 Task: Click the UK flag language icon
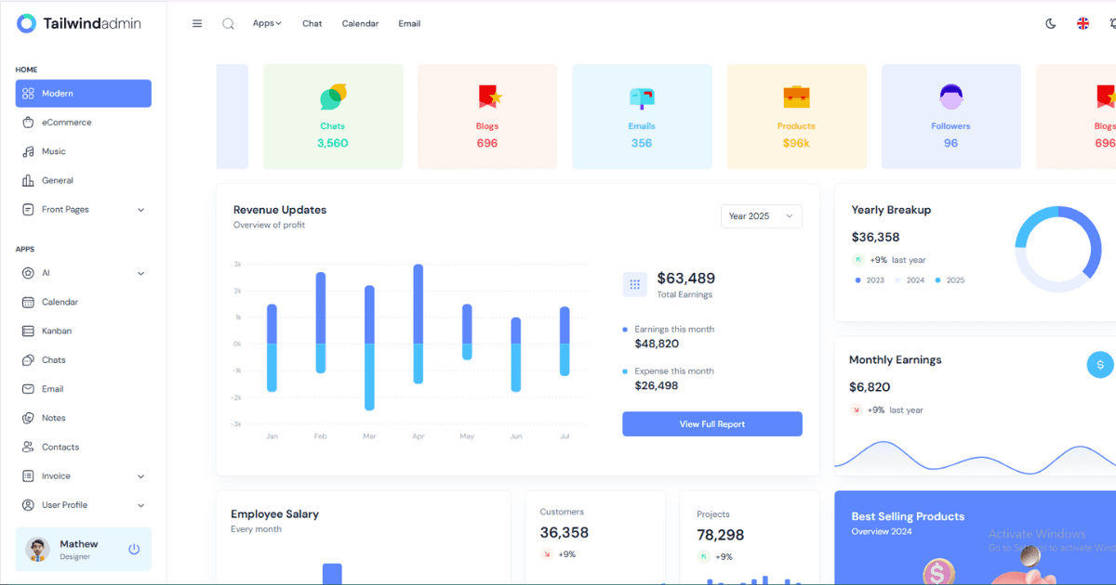click(x=1083, y=24)
